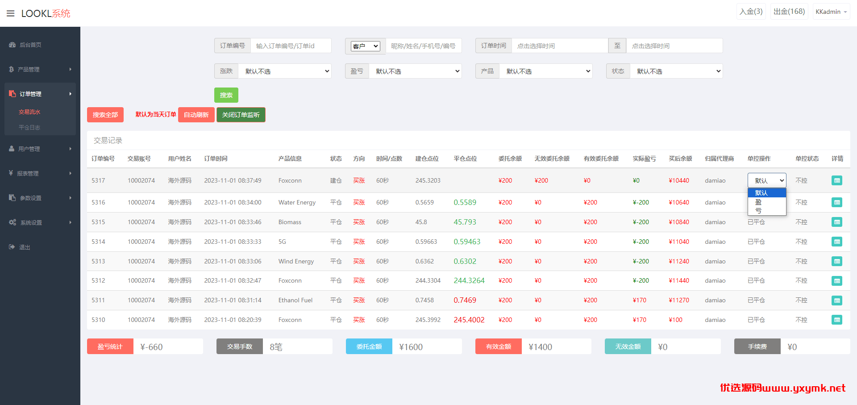Open the 产品 filter dropdown
Screen dimensions: 857x405
tap(546, 71)
